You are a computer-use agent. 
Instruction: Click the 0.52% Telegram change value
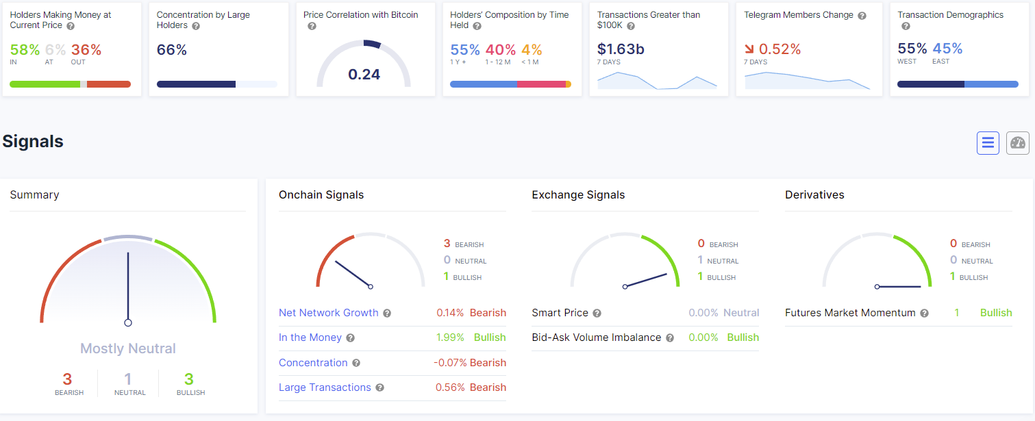tap(780, 49)
